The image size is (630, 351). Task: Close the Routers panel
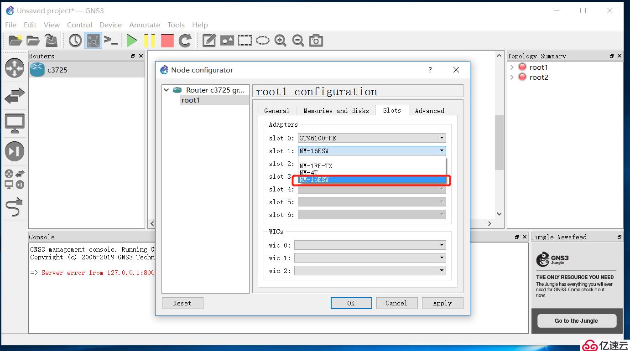click(141, 56)
